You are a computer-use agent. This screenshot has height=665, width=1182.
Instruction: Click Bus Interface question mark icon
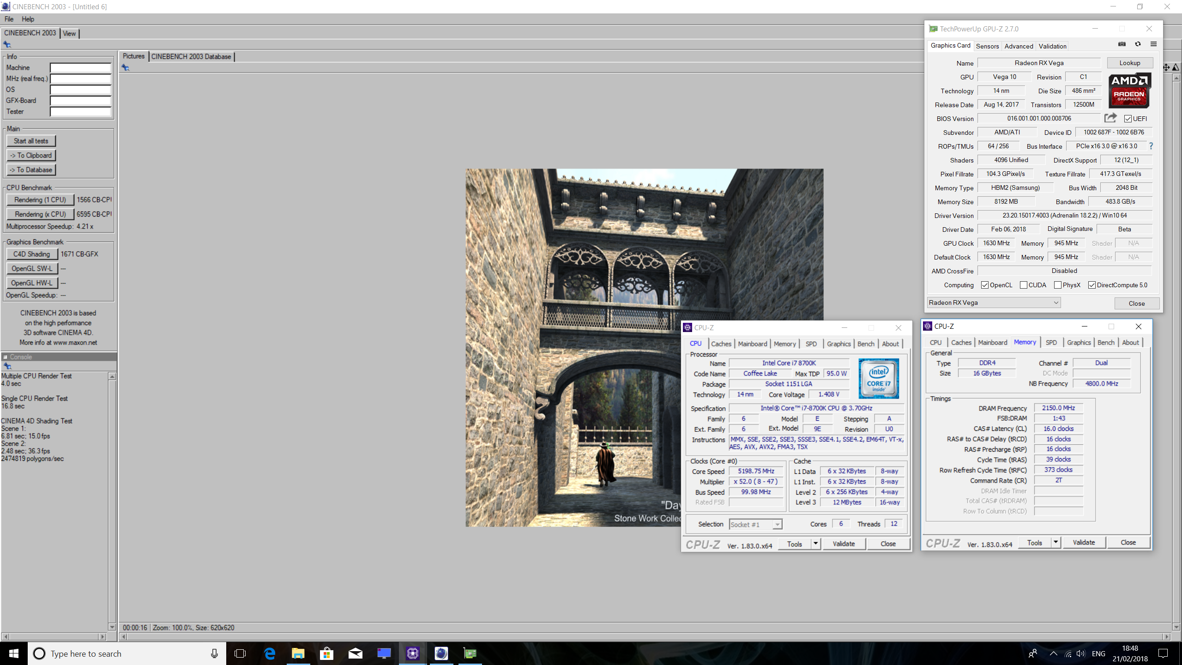coord(1151,146)
